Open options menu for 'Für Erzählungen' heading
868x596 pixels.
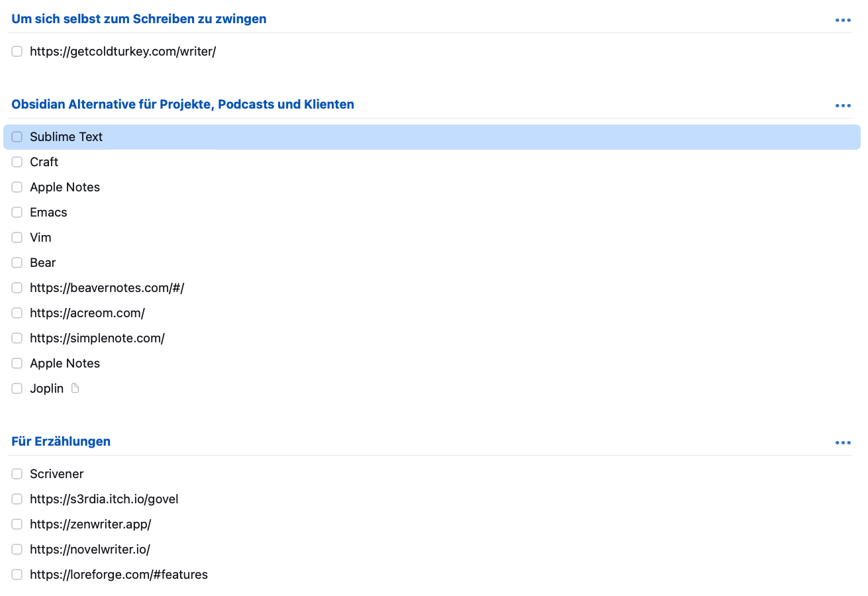pos(842,442)
